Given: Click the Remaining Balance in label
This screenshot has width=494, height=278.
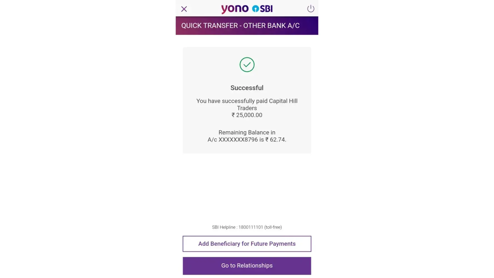Looking at the screenshot, I should coord(247,133).
